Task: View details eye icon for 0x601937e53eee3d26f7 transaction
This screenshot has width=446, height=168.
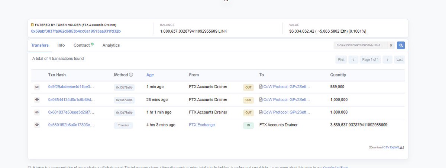Action: (x=37, y=112)
